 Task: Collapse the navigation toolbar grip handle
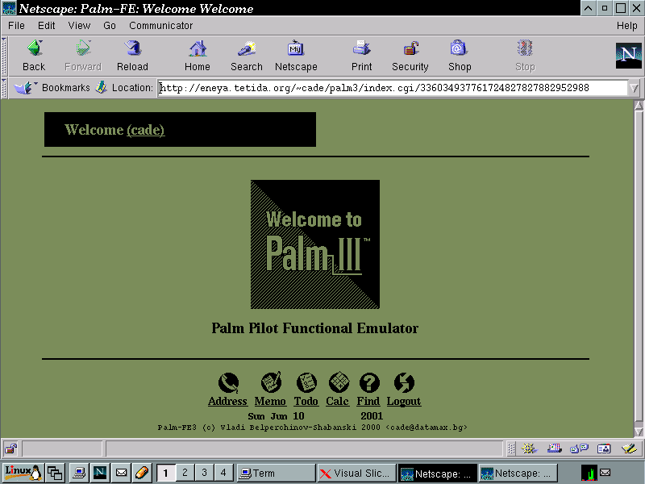(4, 56)
